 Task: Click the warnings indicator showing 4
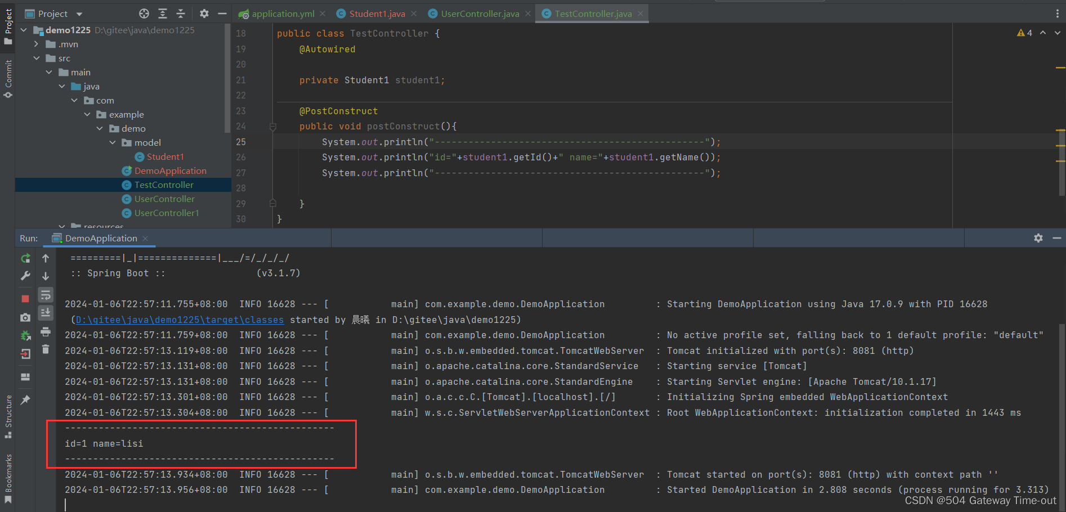(x=1024, y=33)
